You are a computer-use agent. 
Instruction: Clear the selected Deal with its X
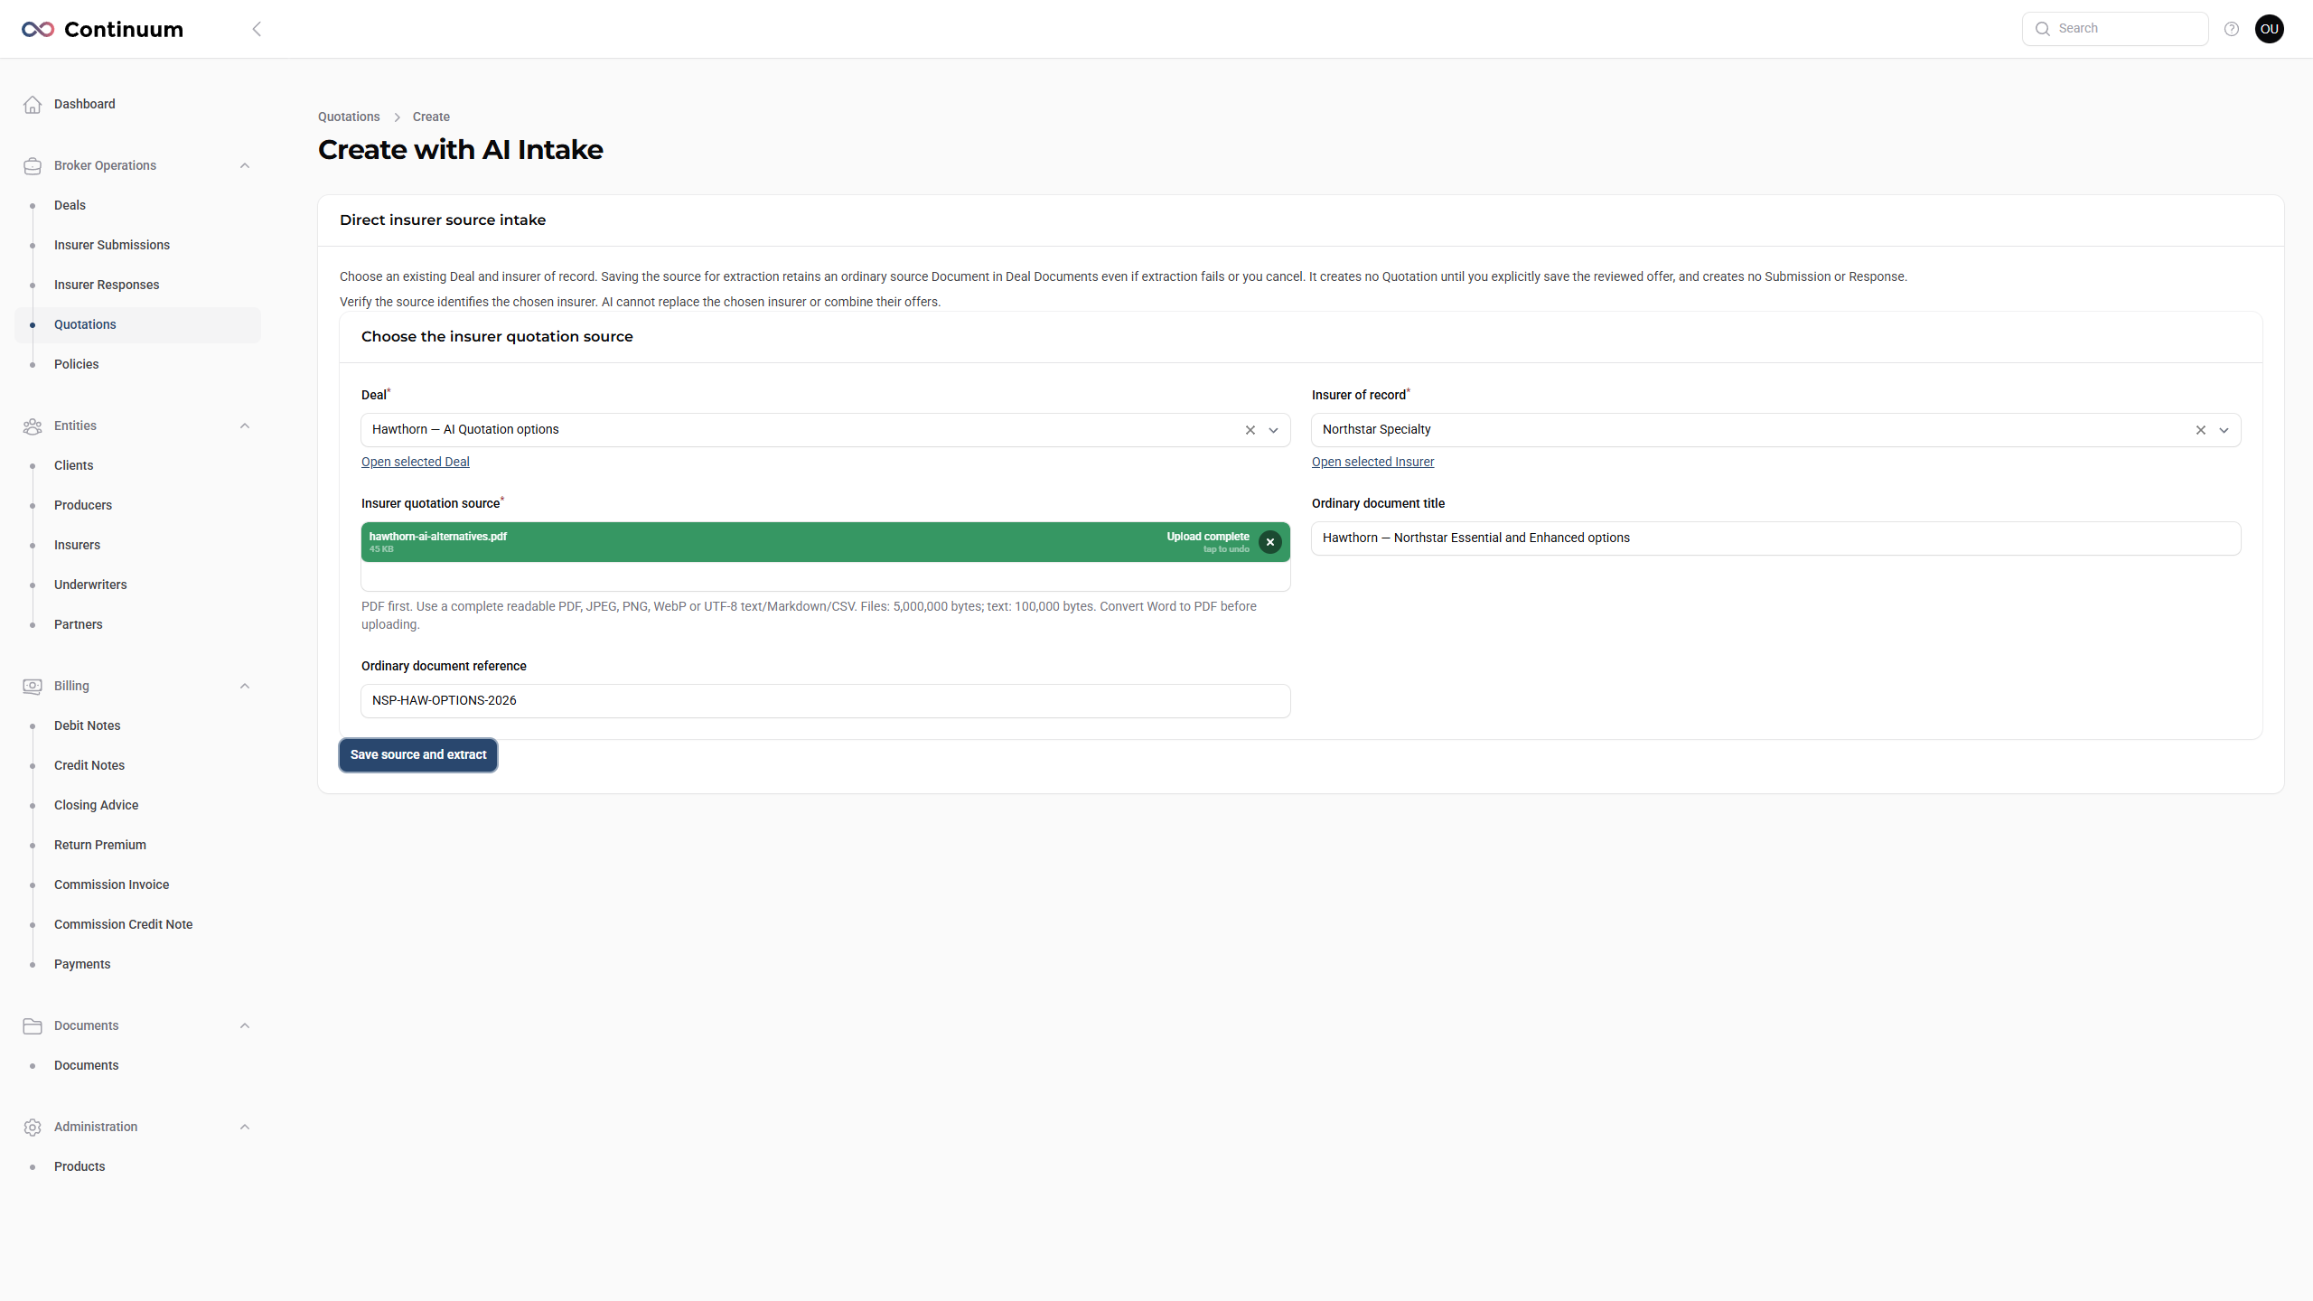1250,430
